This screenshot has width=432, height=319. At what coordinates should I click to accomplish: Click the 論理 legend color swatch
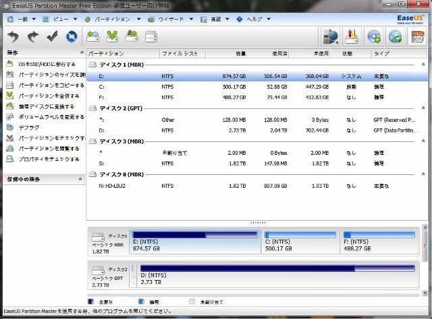tap(141, 302)
